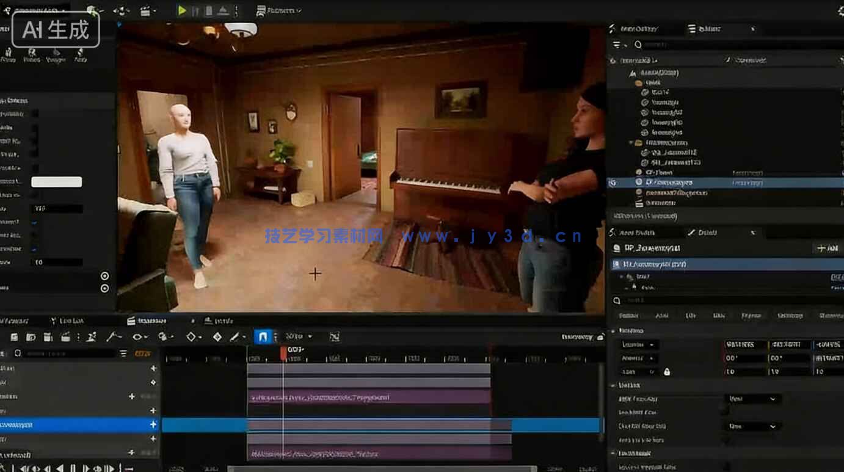844x472 pixels.
Task: Click the magnifier search icon in the Outliner
Action: tap(638, 45)
